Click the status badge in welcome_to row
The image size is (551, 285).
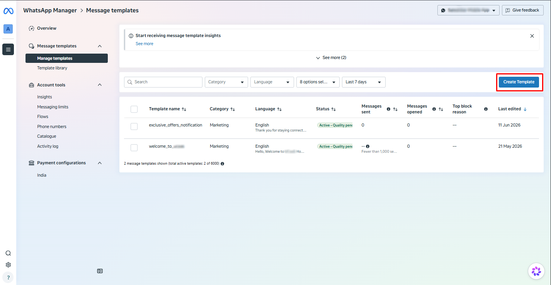[x=335, y=147]
